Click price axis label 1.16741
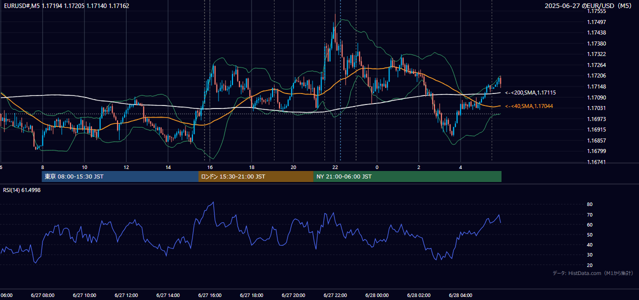The image size is (639, 300). [x=596, y=162]
